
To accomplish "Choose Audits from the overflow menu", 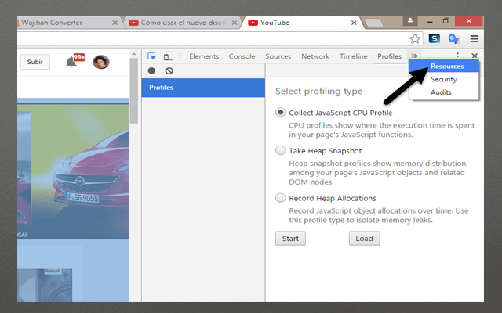I will 441,92.
